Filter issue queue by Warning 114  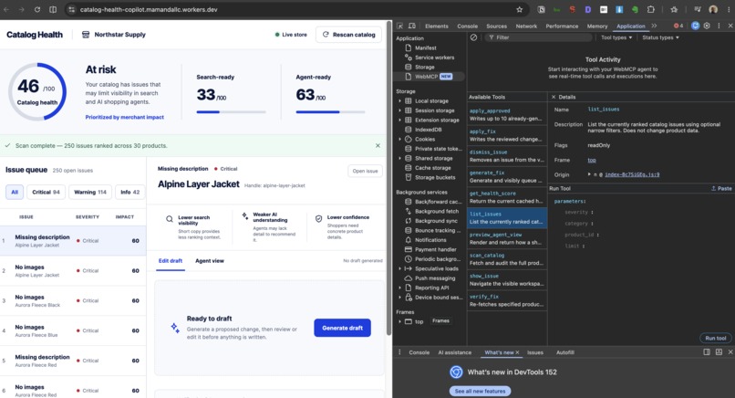point(90,192)
